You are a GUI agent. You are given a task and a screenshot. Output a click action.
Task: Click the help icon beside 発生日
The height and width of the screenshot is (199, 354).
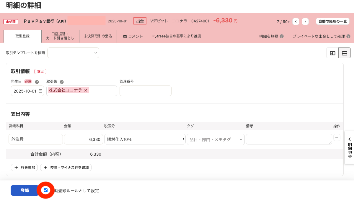[37, 82]
